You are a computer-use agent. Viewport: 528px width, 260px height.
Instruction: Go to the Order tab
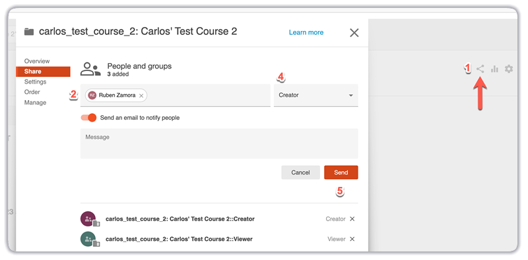coord(32,92)
